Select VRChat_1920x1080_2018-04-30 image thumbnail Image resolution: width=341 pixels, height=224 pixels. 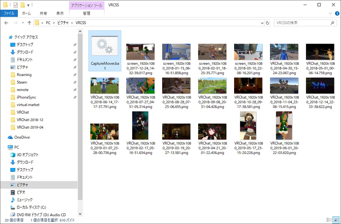[284, 52]
